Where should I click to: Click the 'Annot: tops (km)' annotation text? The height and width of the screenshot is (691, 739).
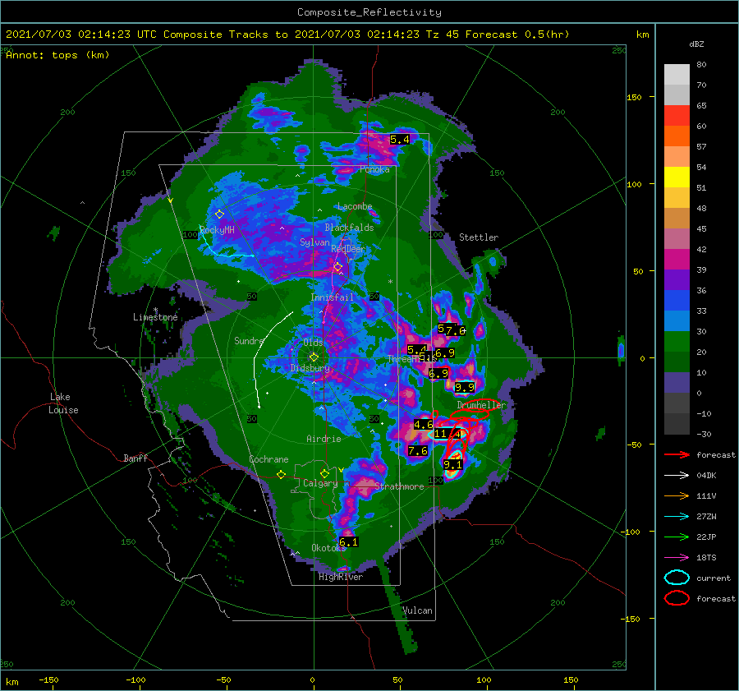click(x=57, y=55)
